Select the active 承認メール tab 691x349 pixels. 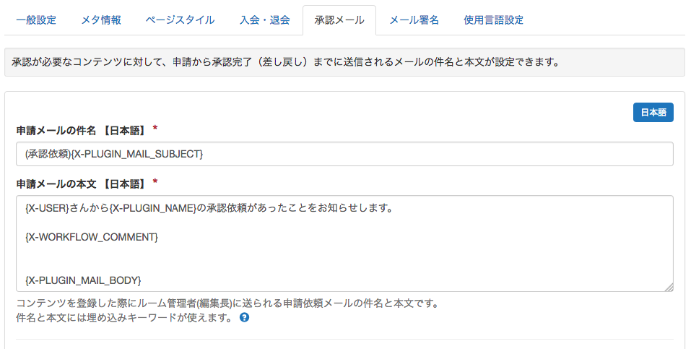pyautogui.click(x=339, y=20)
